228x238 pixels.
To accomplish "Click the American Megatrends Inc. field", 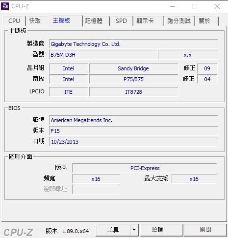I will (x=133, y=120).
